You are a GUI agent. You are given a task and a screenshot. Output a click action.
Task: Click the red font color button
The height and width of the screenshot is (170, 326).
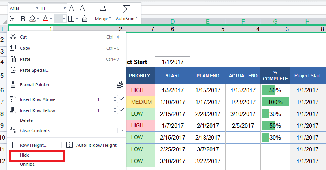point(45,18)
